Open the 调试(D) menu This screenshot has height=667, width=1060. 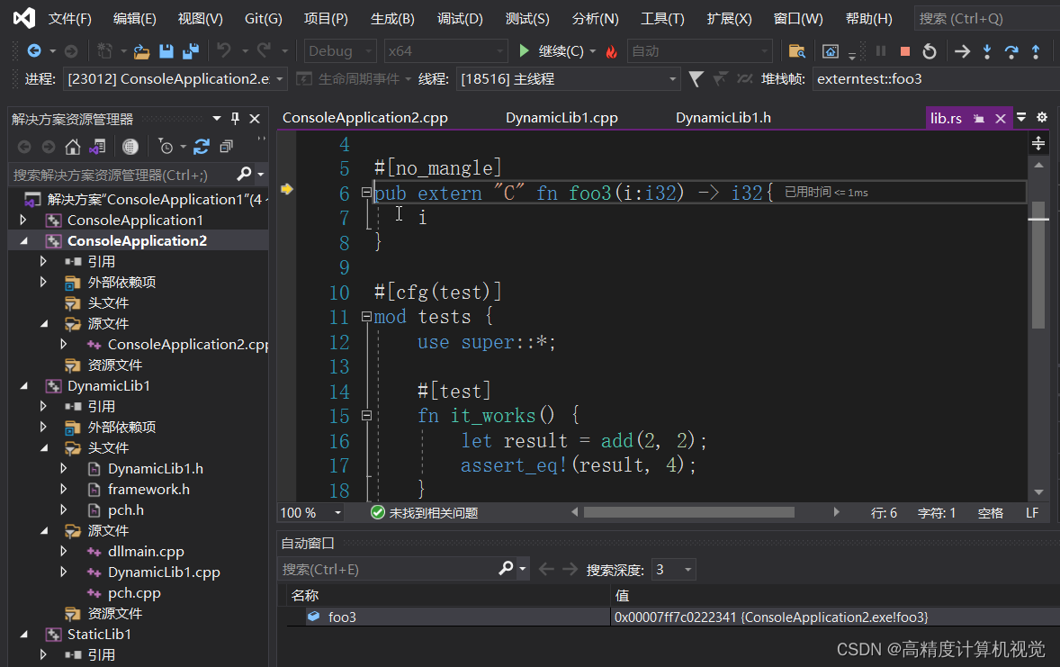[x=461, y=19]
